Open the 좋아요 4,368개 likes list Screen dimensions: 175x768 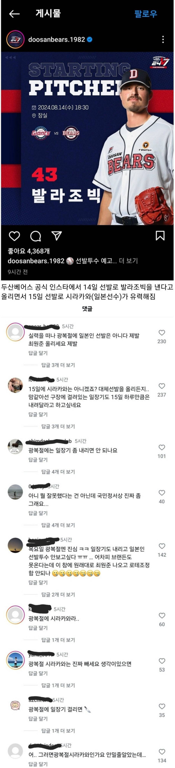[x=29, y=251]
